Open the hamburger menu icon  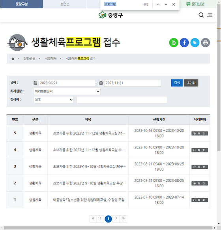[210, 15]
